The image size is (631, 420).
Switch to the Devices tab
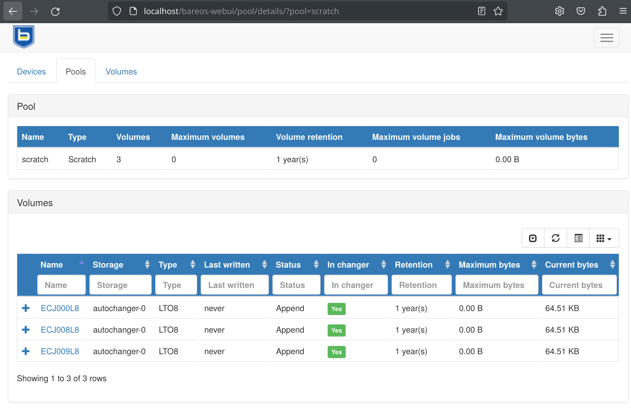(x=31, y=72)
